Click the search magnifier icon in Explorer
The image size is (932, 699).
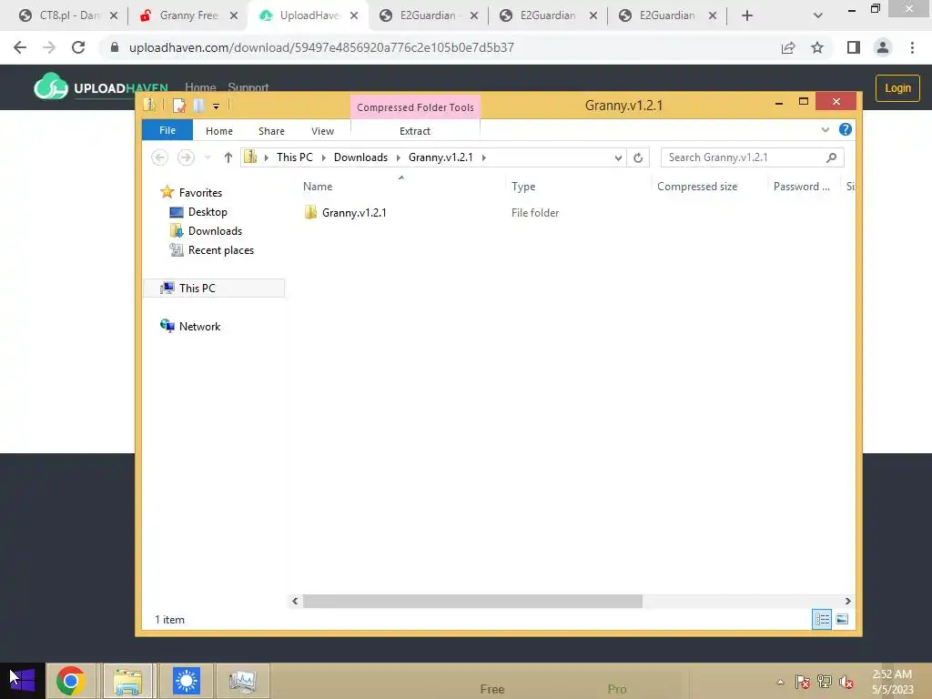(831, 157)
